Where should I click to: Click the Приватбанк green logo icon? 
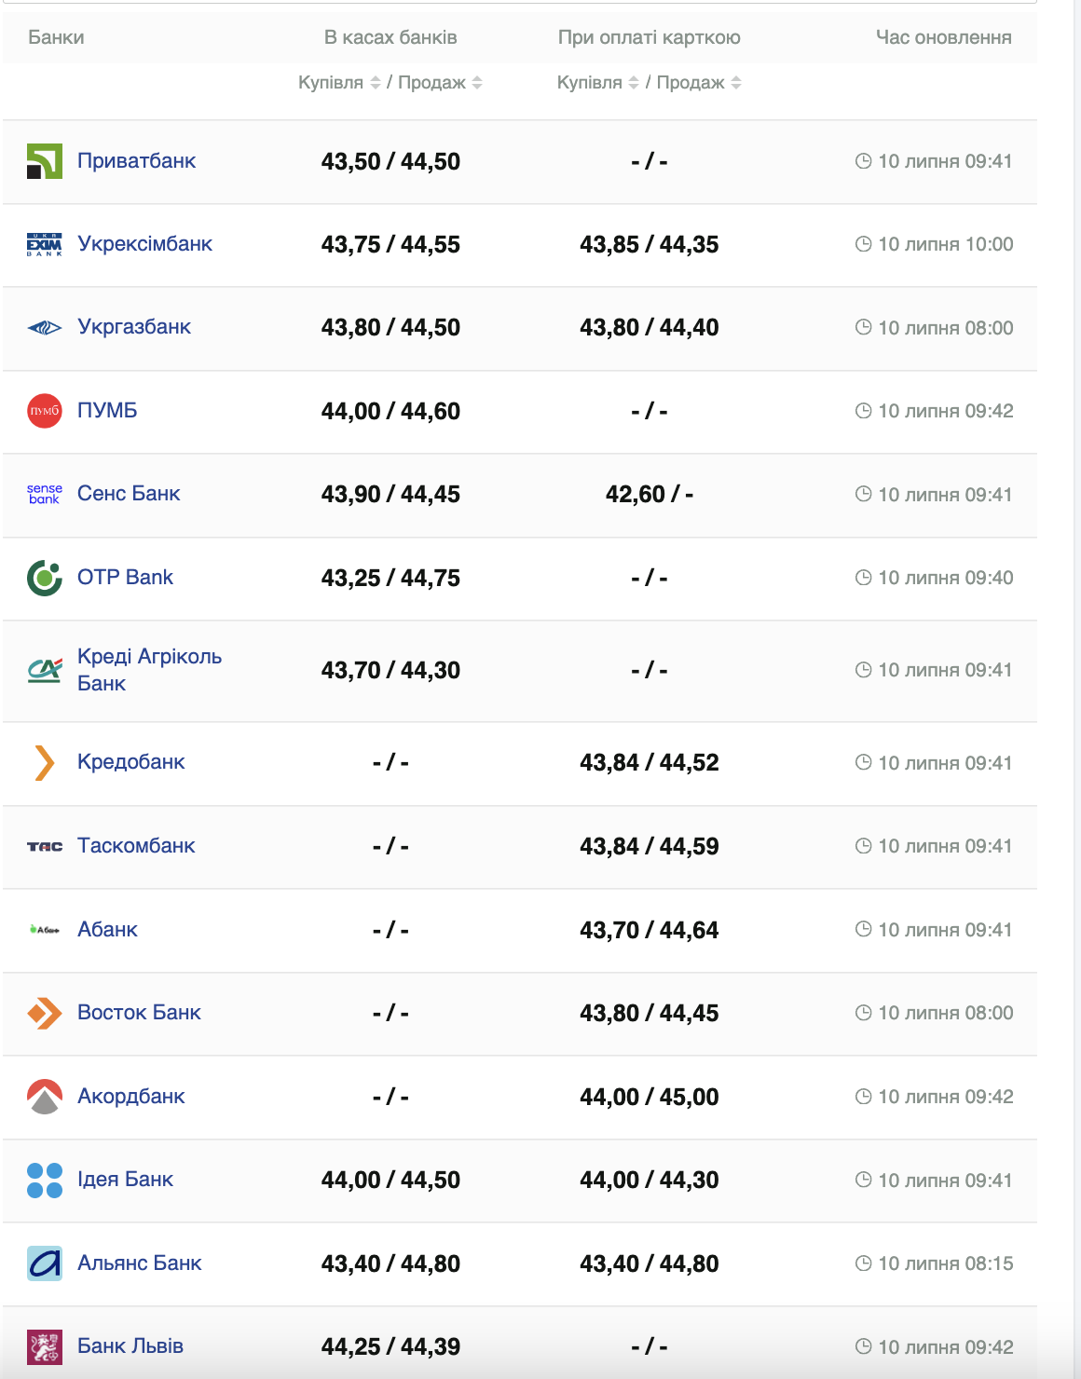tap(44, 161)
